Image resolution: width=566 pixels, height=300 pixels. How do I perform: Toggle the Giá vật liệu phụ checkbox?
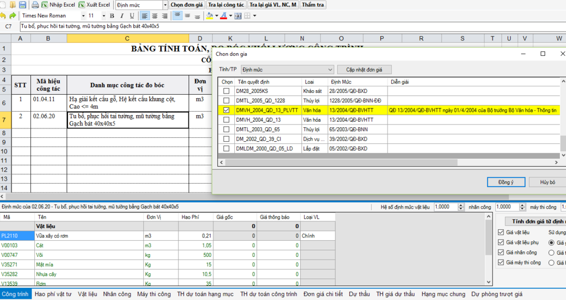(x=501, y=242)
